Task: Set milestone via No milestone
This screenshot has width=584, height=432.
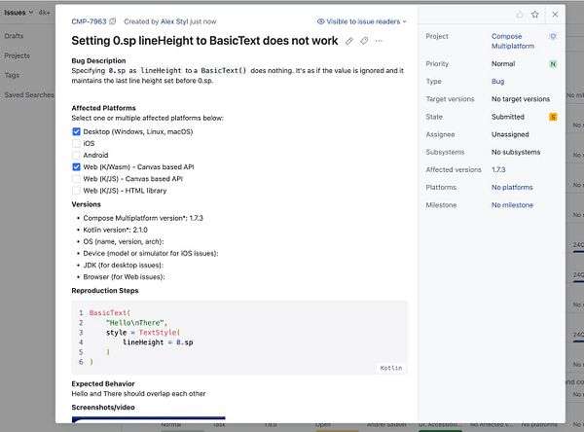Action: click(512, 205)
